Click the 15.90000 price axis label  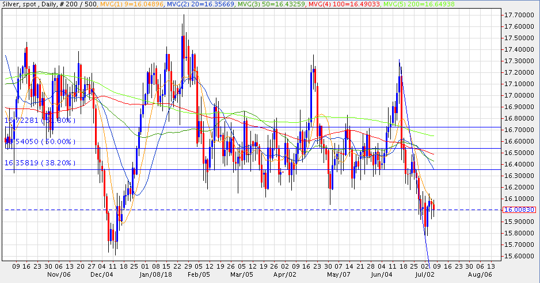(520, 222)
